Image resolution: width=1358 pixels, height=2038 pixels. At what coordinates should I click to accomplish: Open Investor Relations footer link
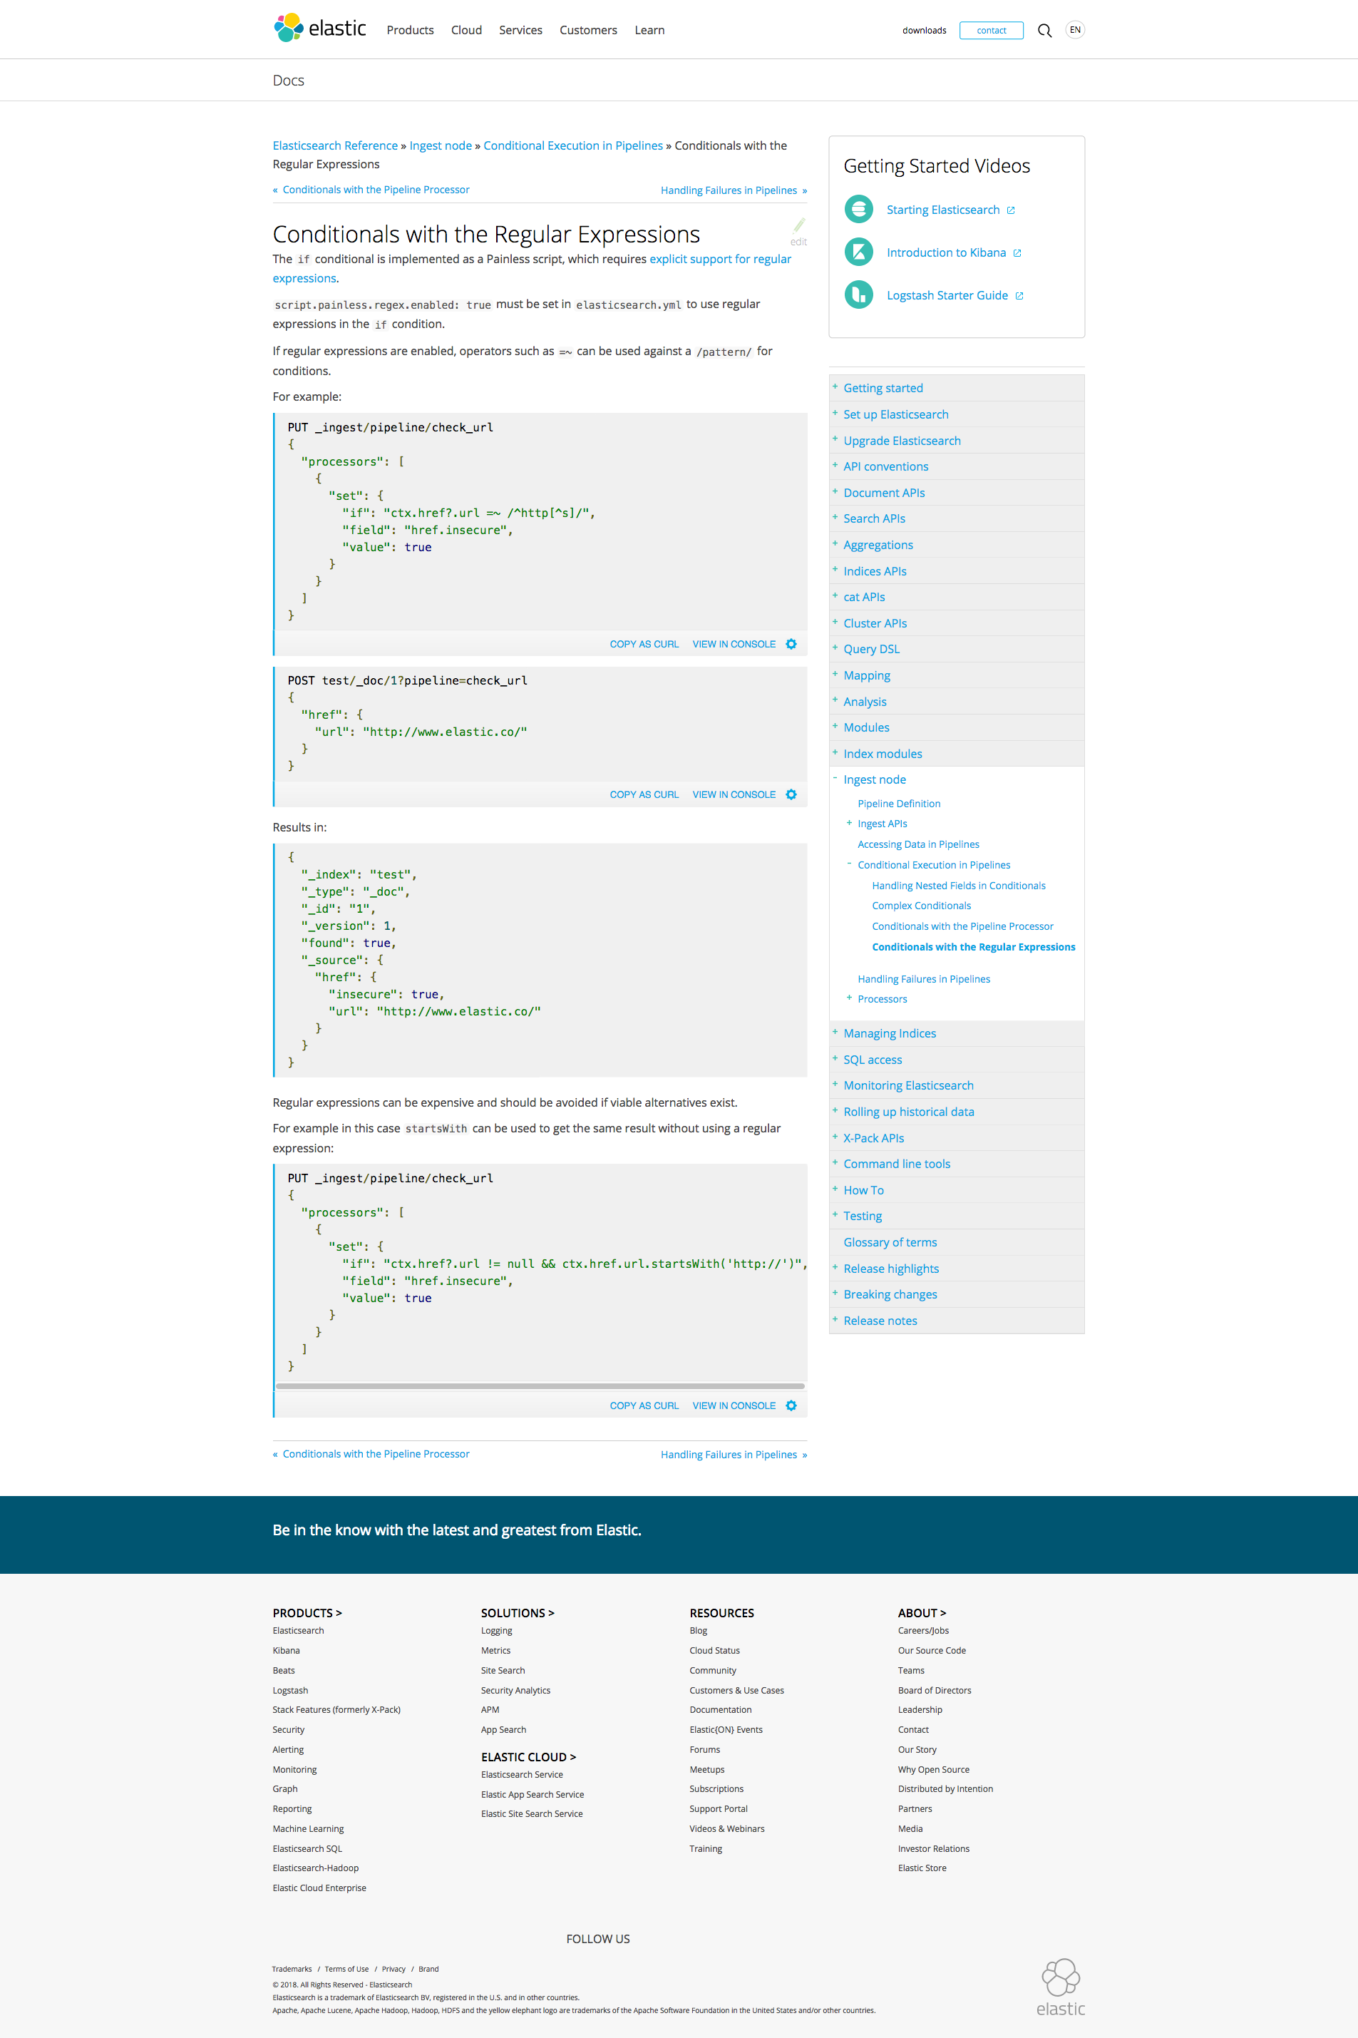coord(932,1848)
